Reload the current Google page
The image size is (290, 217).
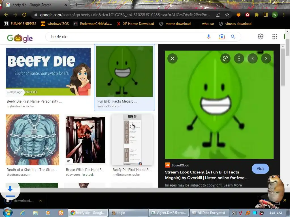[24, 15]
